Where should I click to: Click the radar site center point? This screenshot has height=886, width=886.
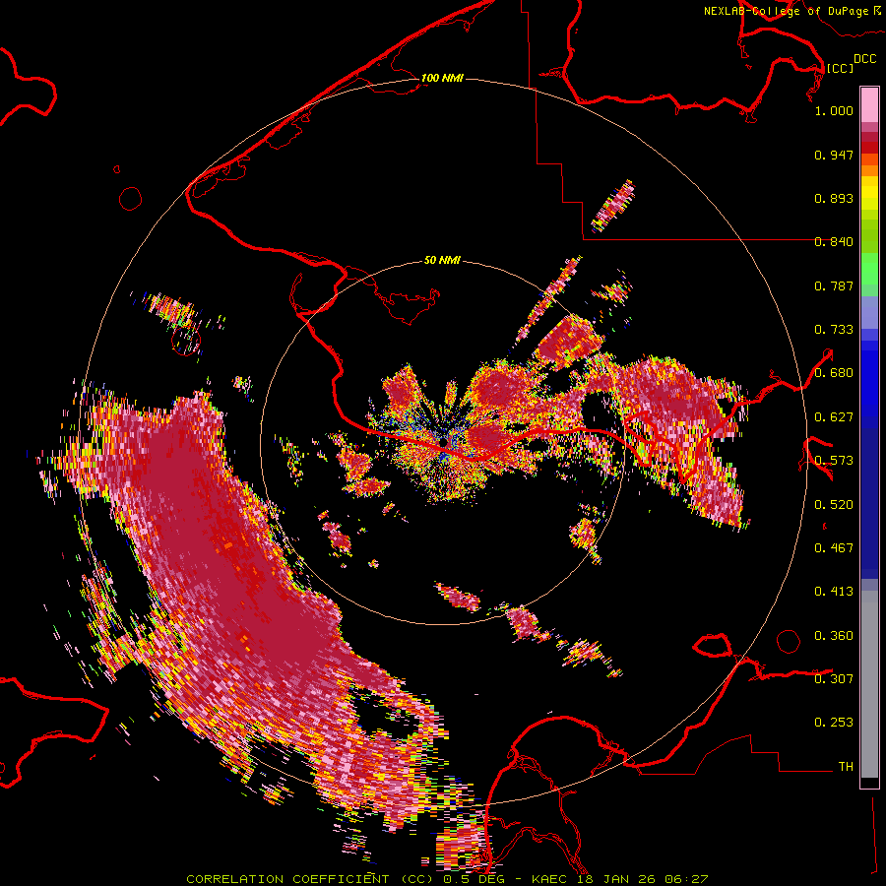click(444, 441)
